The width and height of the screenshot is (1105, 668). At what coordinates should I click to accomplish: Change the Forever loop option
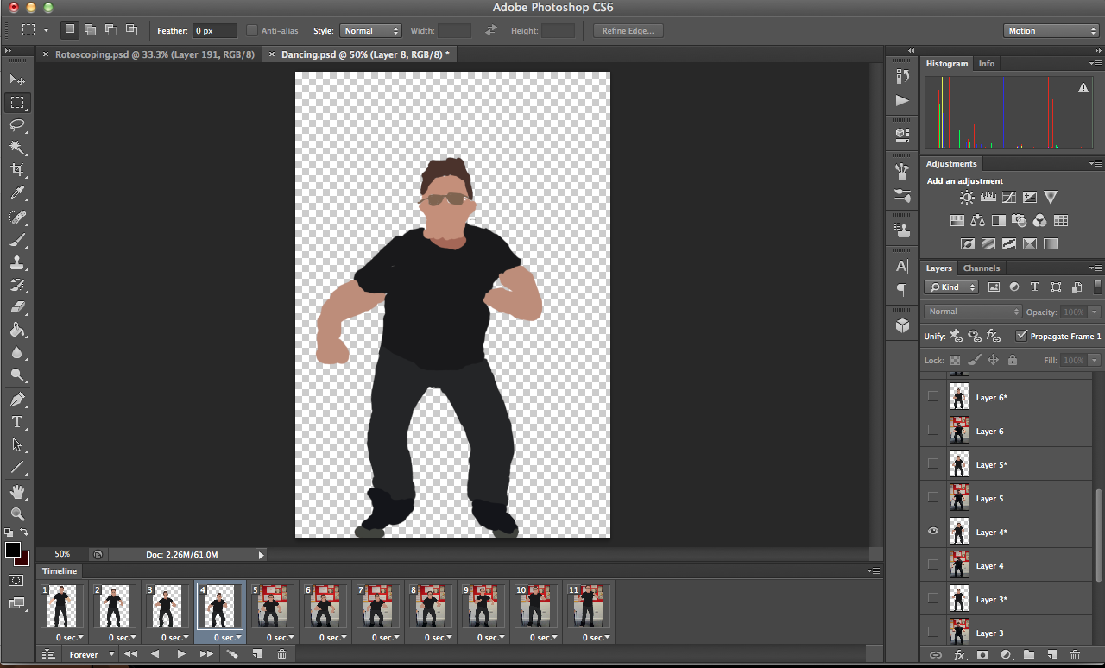90,654
